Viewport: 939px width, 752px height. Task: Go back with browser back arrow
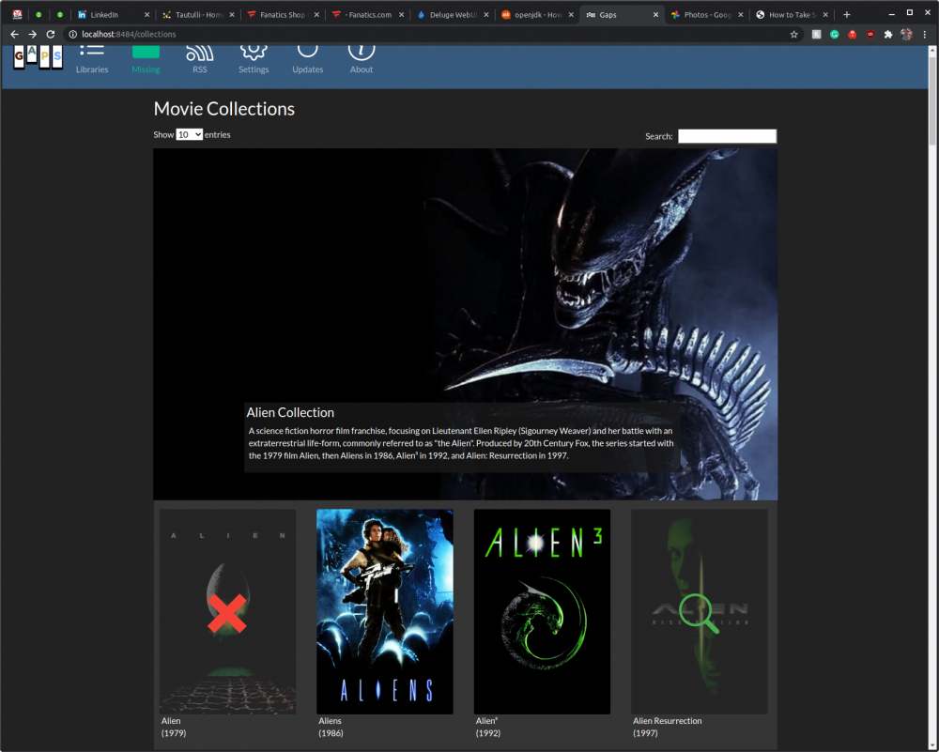pos(14,34)
